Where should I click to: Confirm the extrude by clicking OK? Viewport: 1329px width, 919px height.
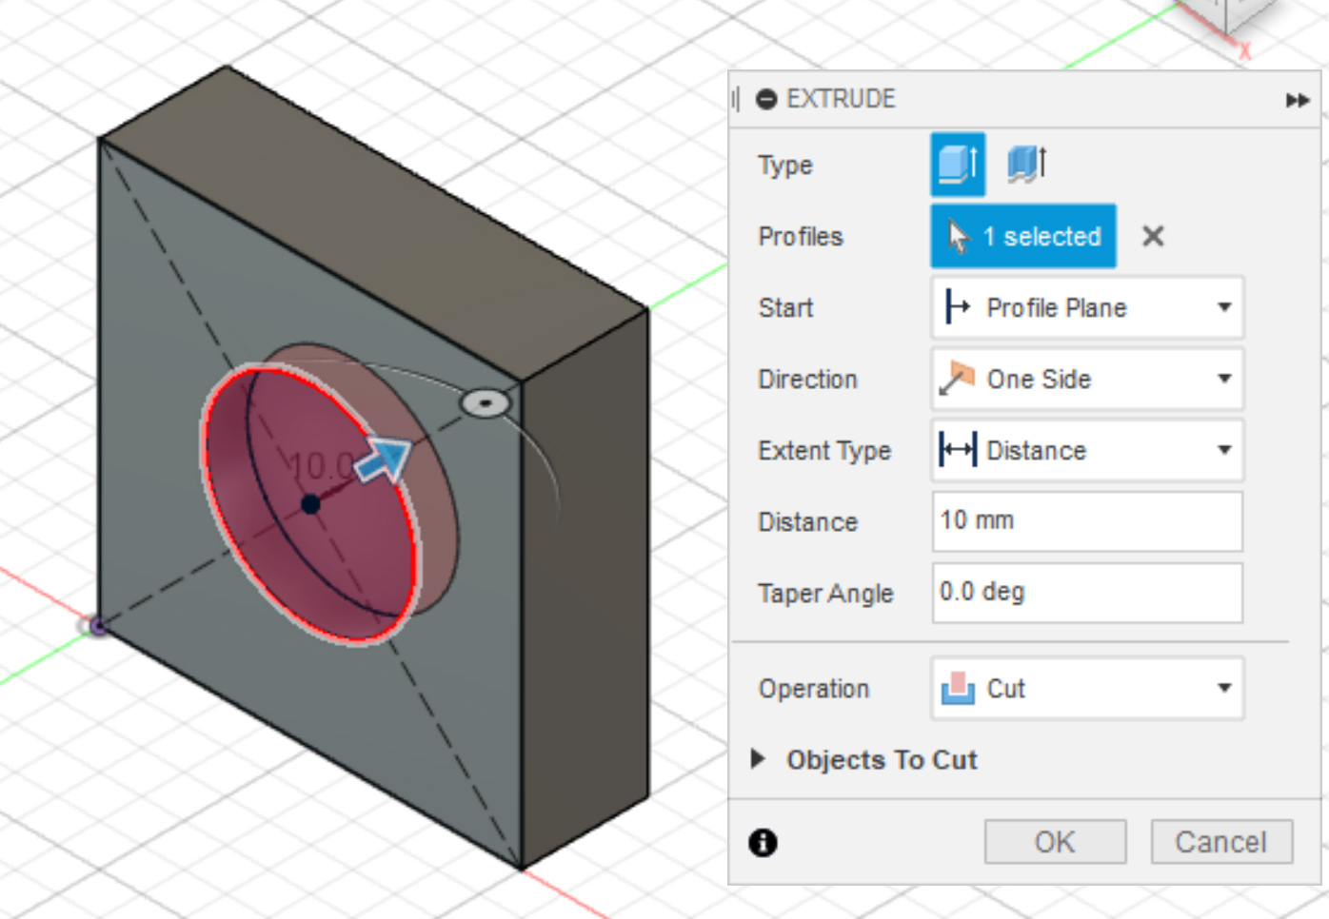point(1054,841)
